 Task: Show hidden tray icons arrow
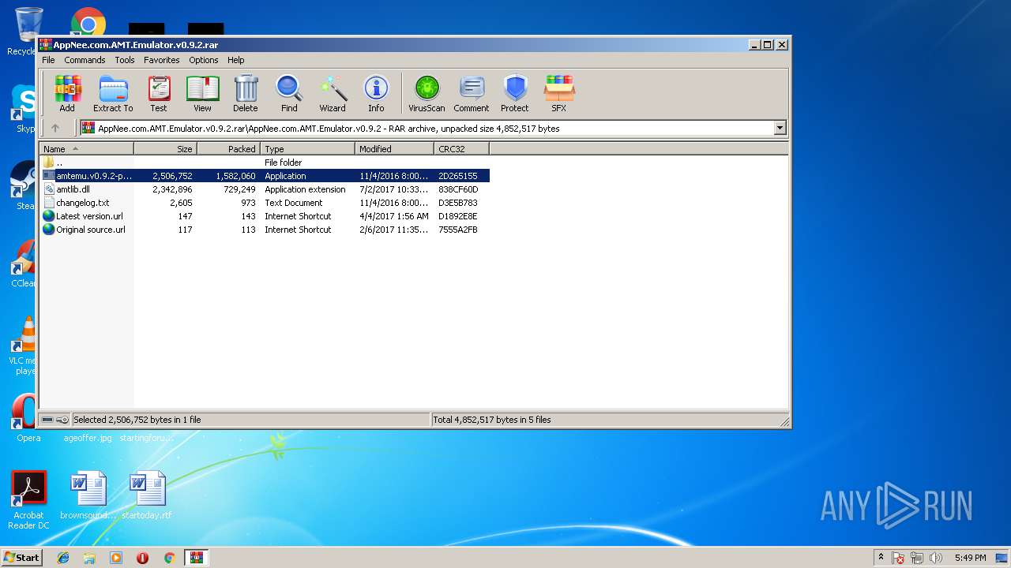881,558
